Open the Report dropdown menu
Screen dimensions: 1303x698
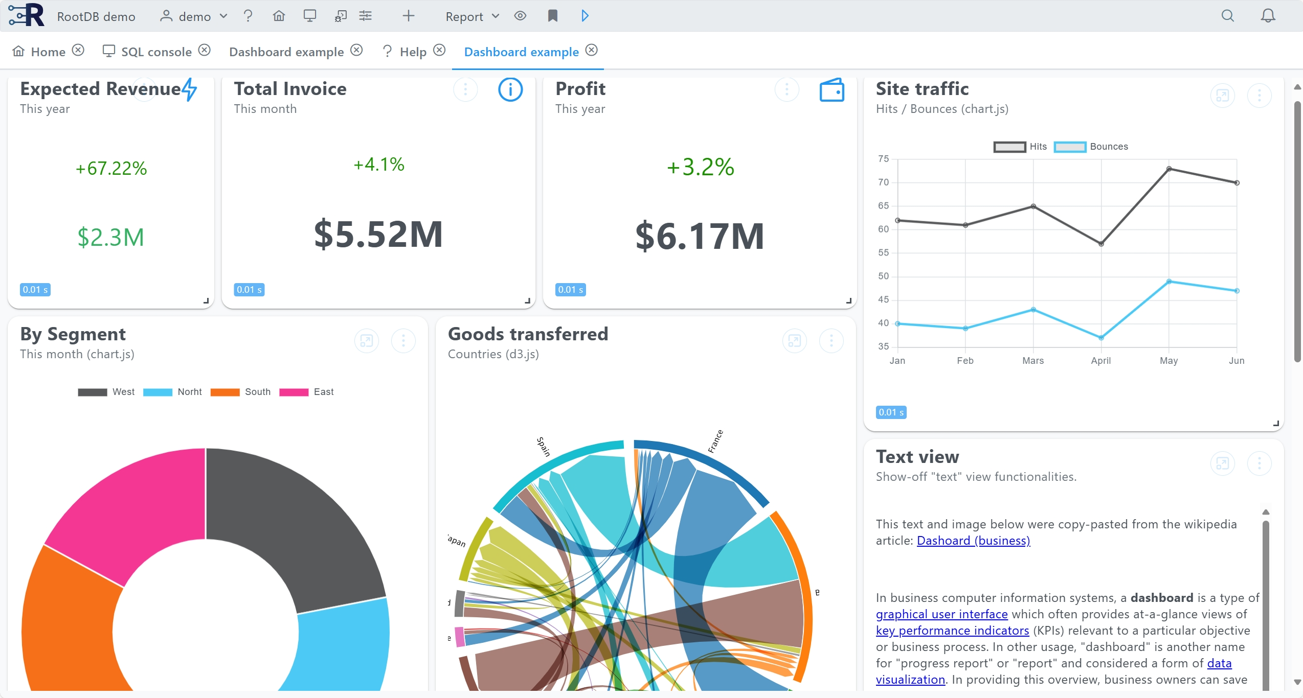click(x=472, y=16)
